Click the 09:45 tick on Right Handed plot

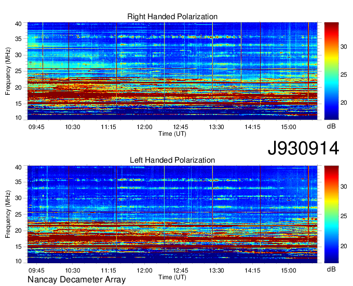coord(36,127)
